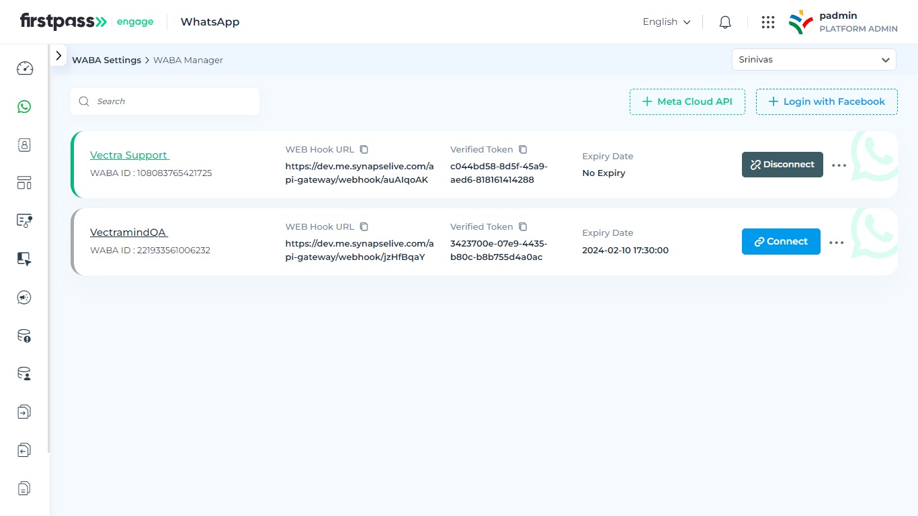Copy the Vectra Support WEB Hook URL
The height and width of the screenshot is (516, 918).
click(x=364, y=149)
